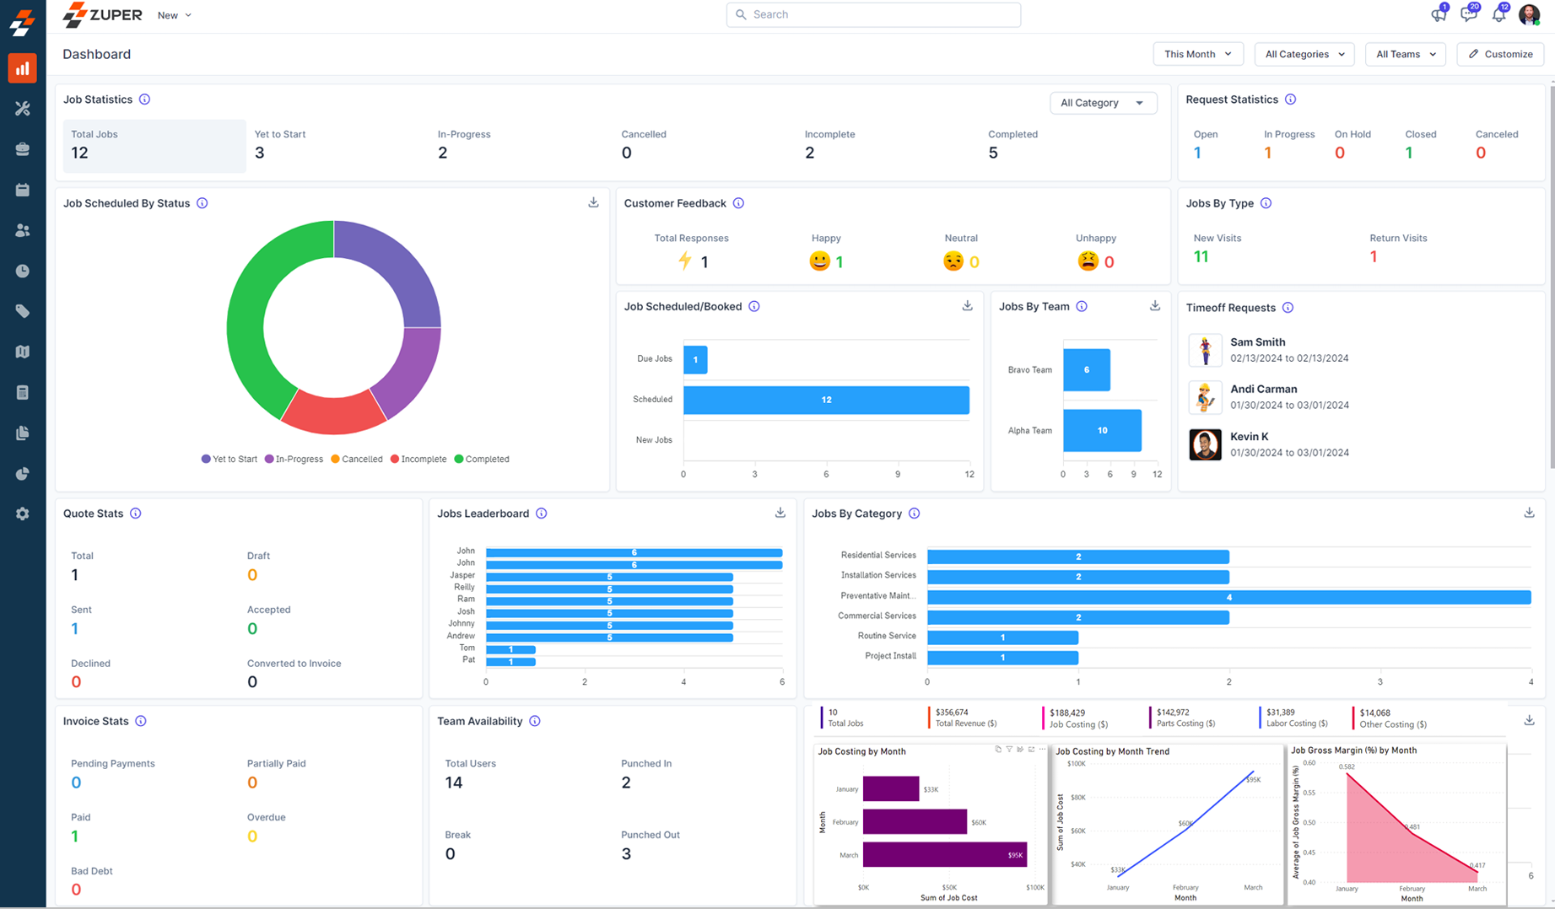Click inside the Search field at the top

point(873,14)
